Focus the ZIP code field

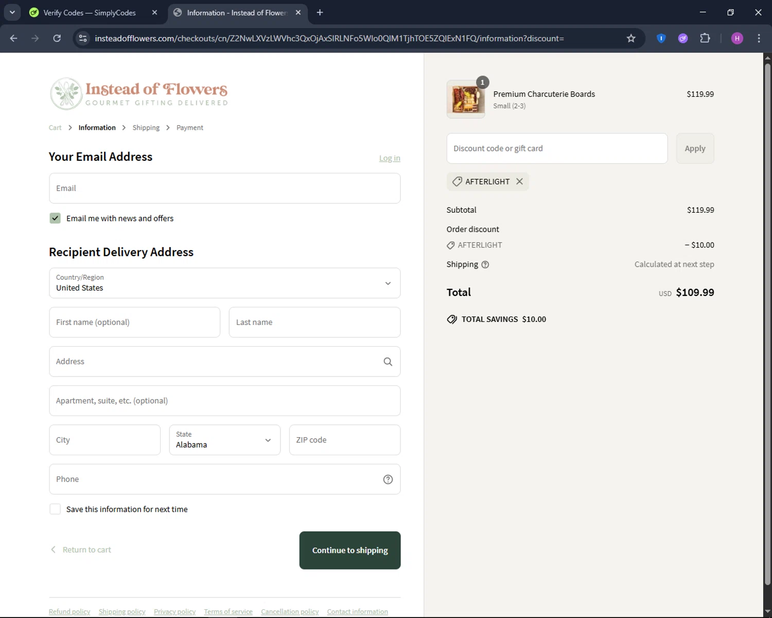345,440
